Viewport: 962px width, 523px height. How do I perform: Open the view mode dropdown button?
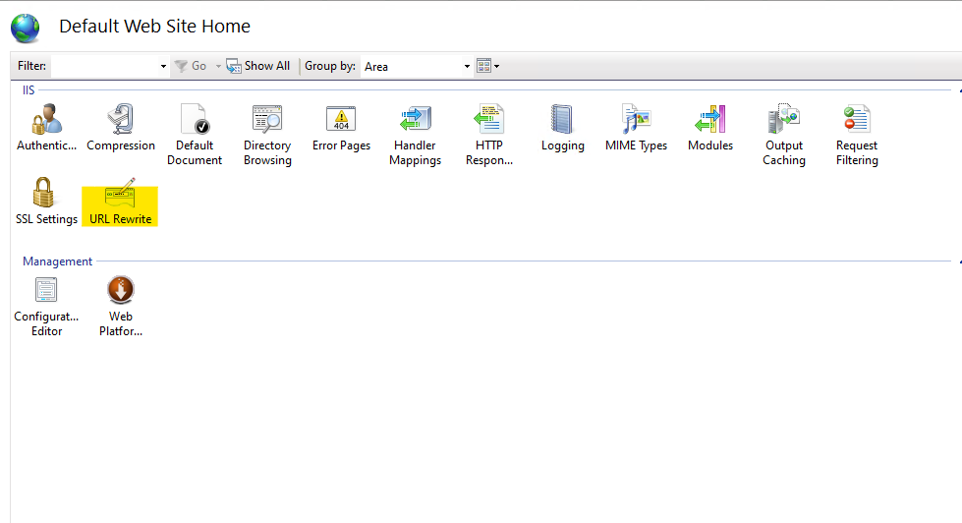coord(488,66)
